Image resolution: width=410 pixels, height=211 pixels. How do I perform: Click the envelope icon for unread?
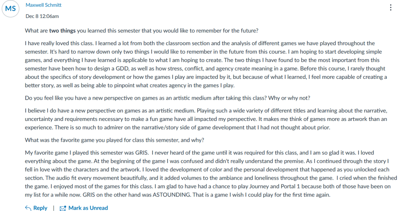click(63, 208)
